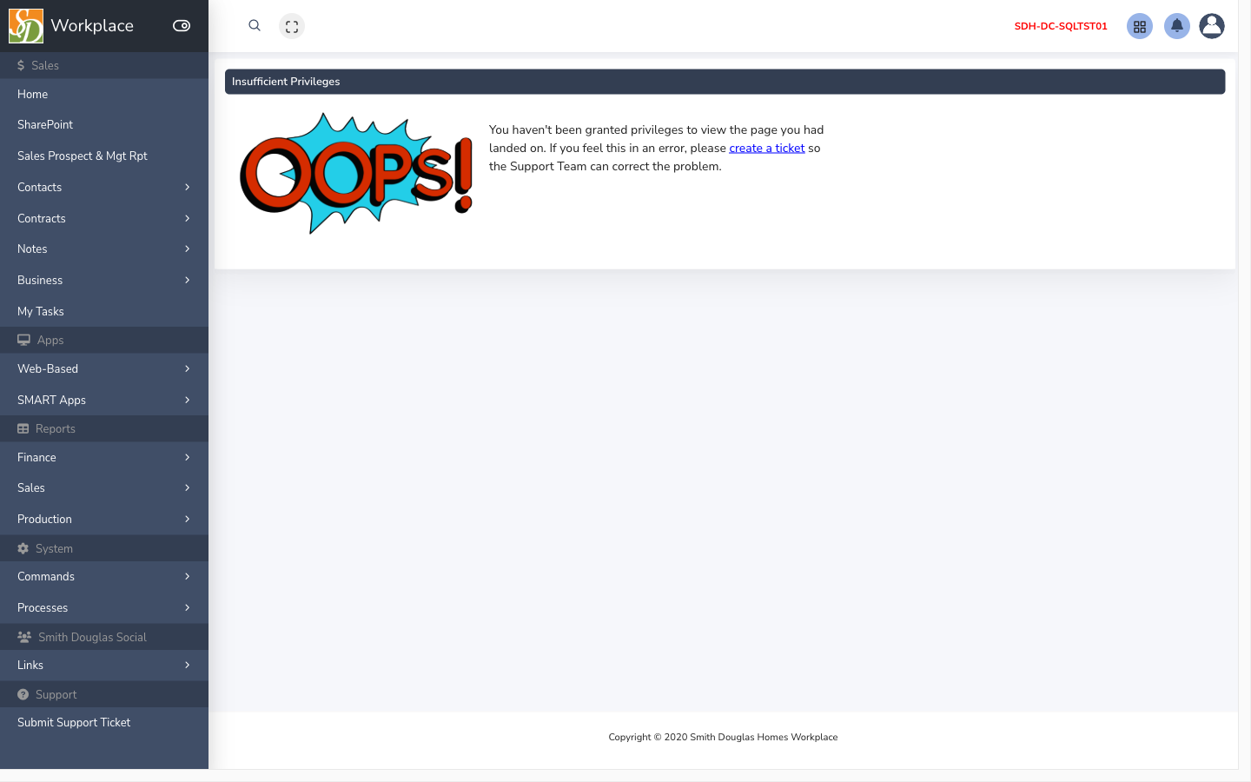Image resolution: width=1251 pixels, height=782 pixels.
Task: Click the Support question mark icon
Action: coord(23,694)
